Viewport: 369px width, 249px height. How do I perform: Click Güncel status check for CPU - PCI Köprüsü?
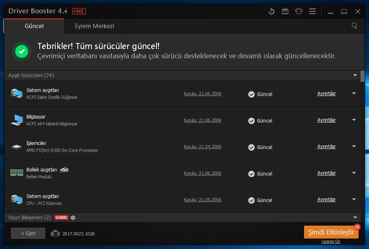(x=251, y=200)
